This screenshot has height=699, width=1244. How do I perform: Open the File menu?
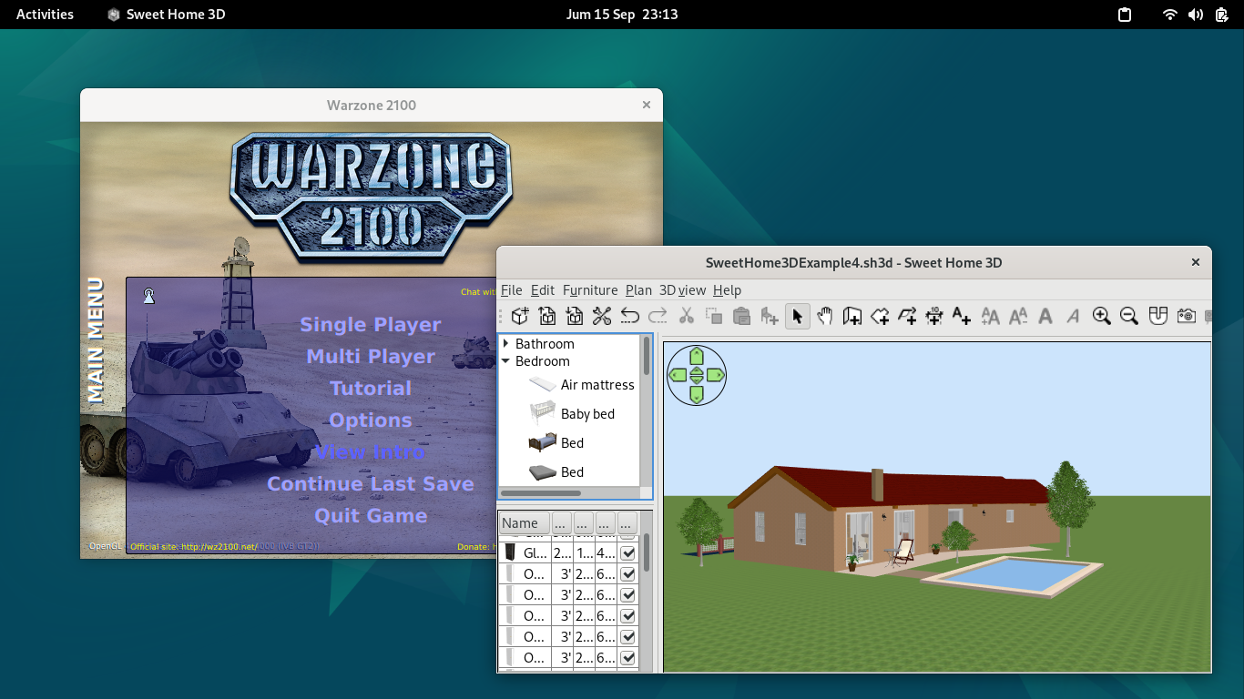click(512, 290)
